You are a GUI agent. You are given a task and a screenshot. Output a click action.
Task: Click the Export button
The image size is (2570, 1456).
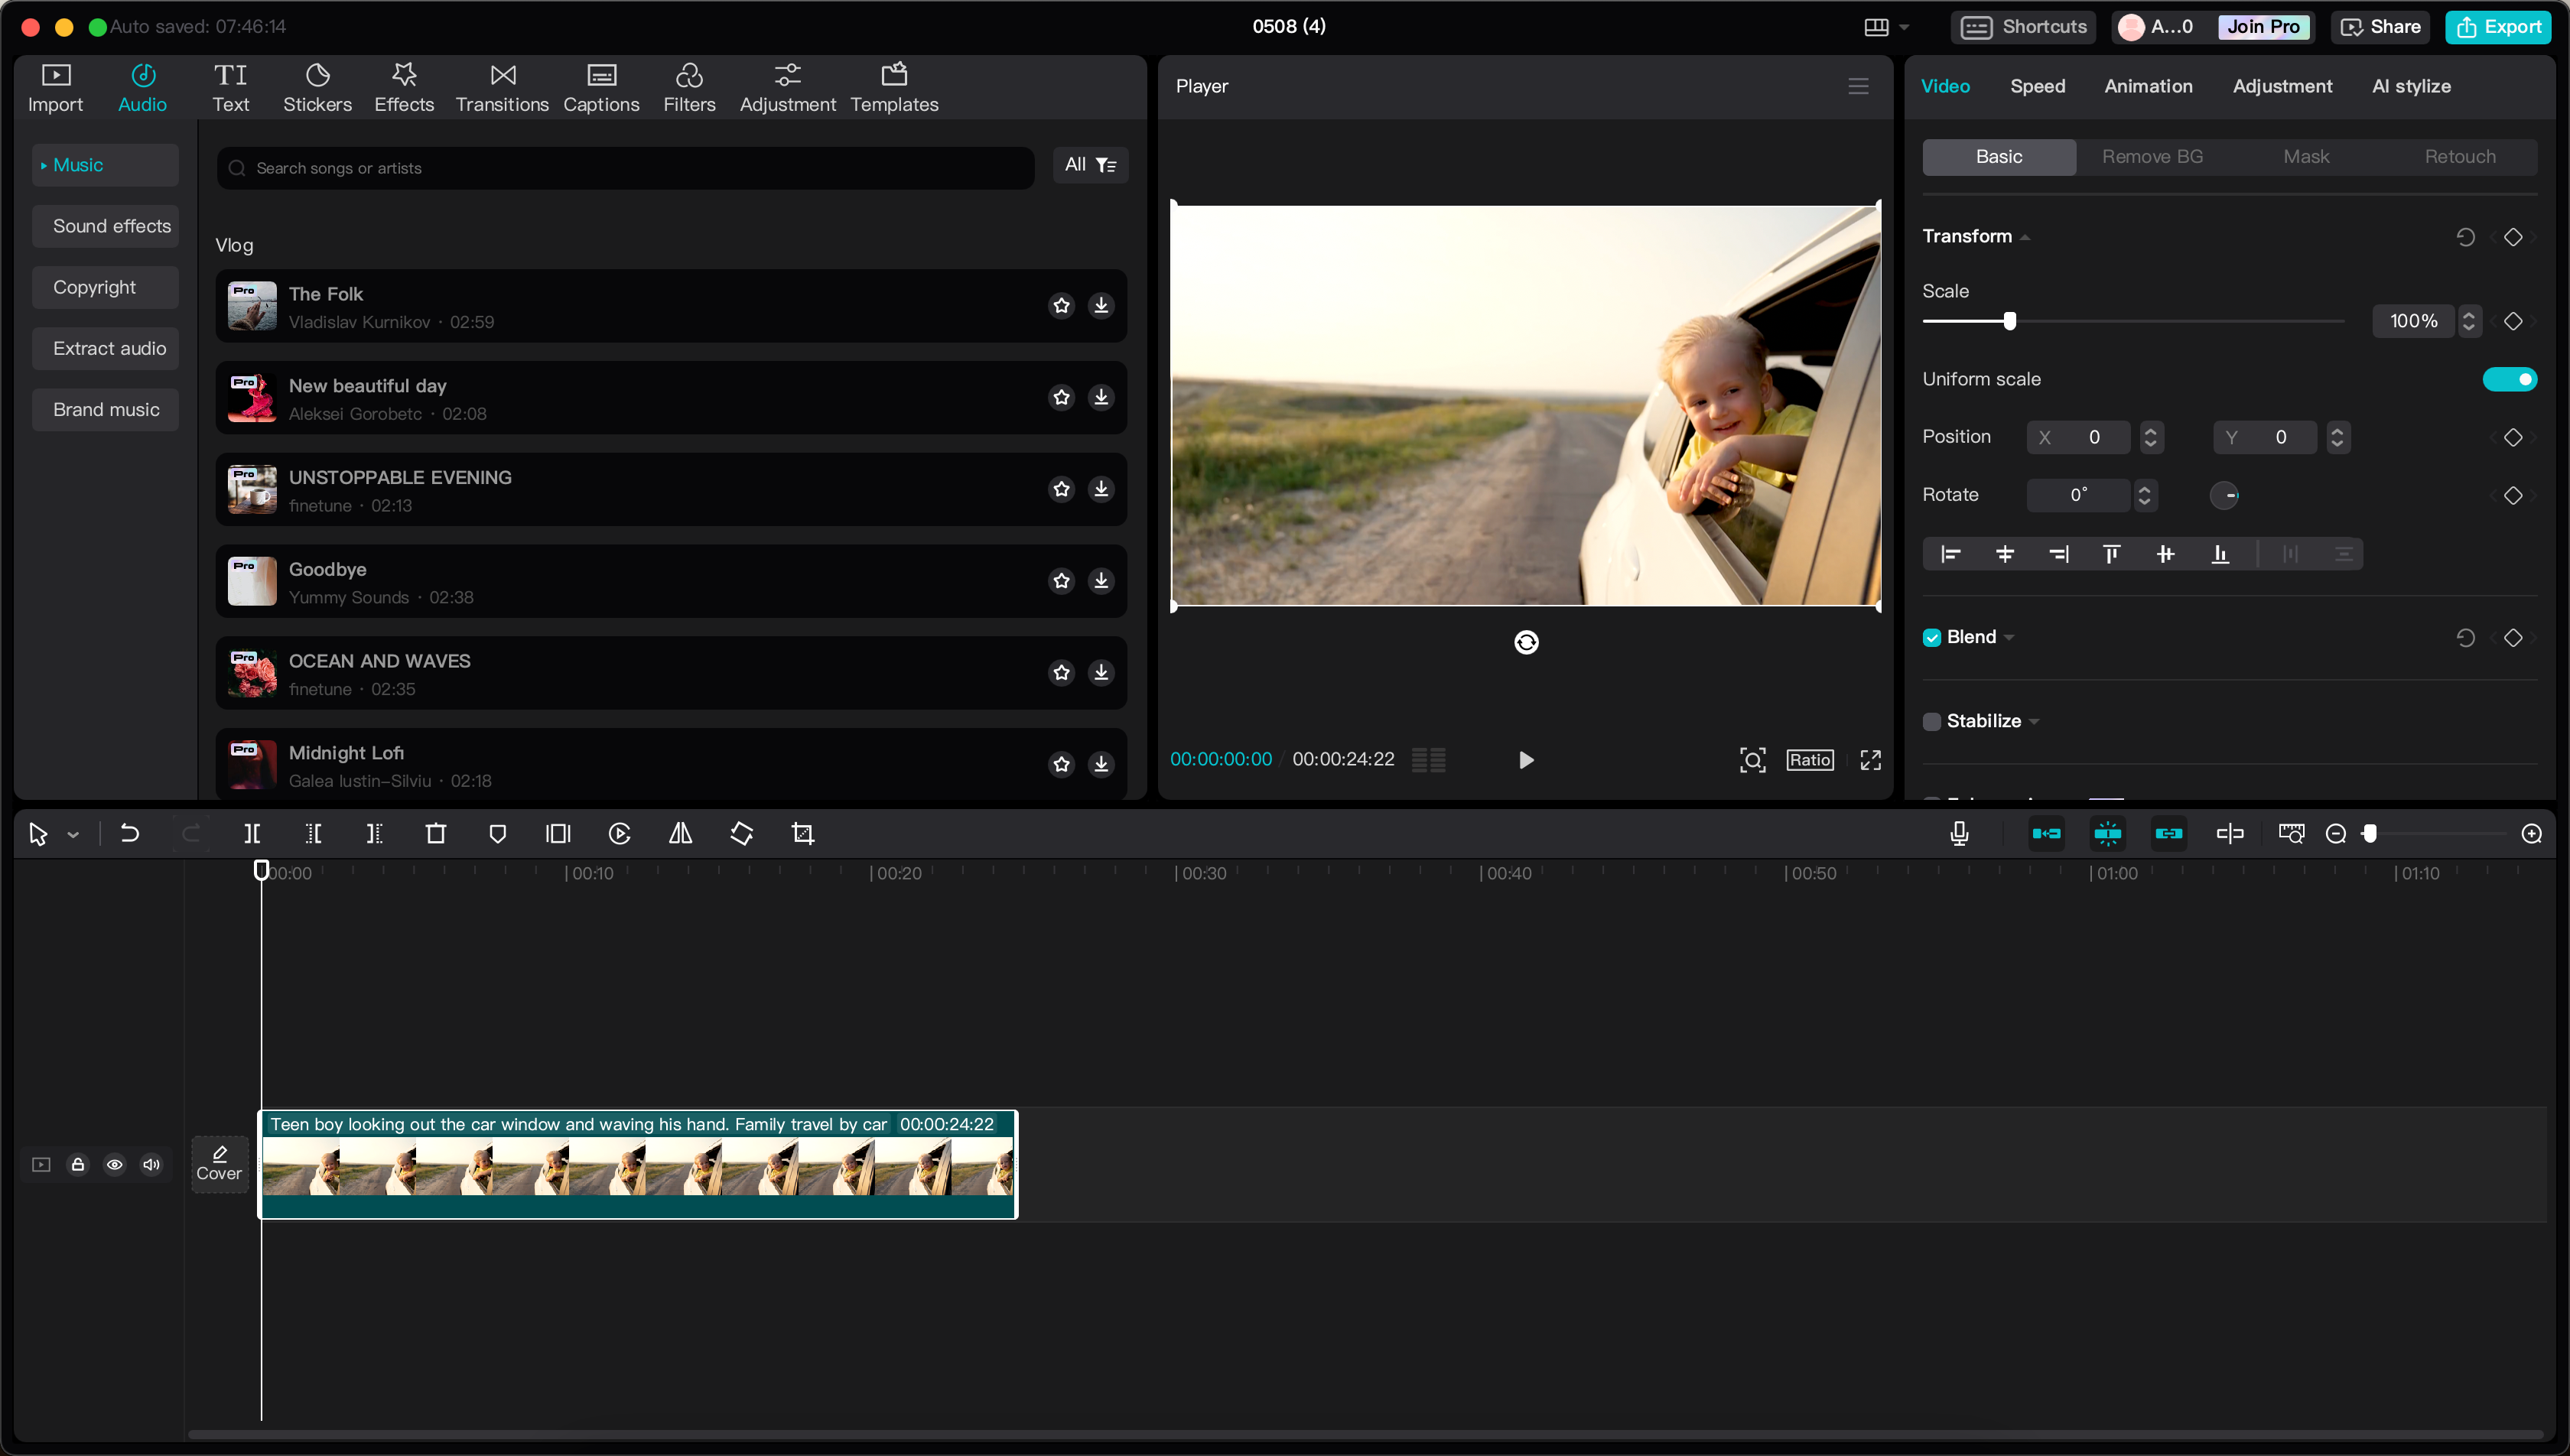pos(2498,27)
